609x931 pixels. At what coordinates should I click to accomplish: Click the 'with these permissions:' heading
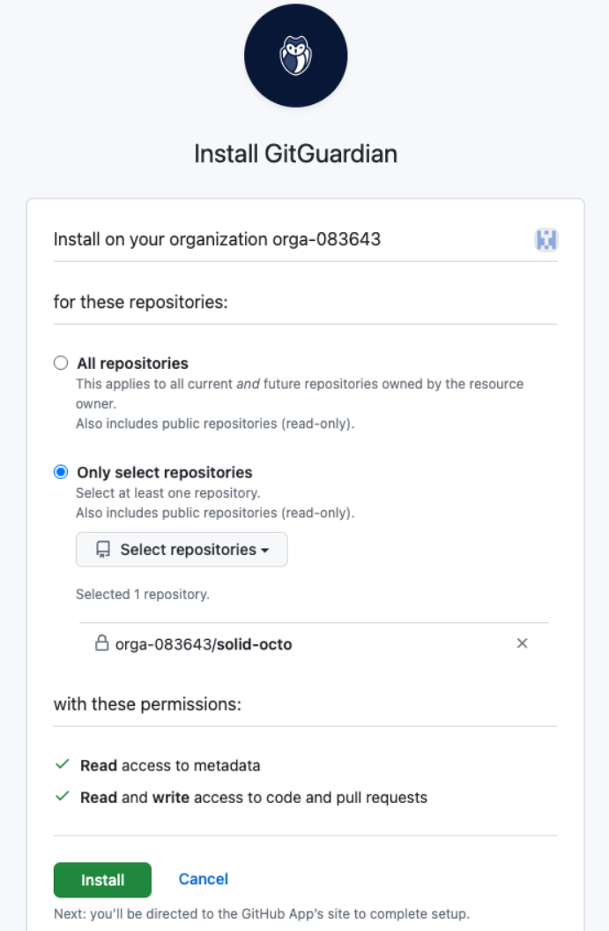(x=148, y=704)
